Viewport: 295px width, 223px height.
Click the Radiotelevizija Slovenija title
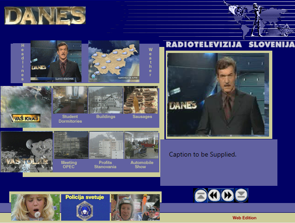pos(231,45)
